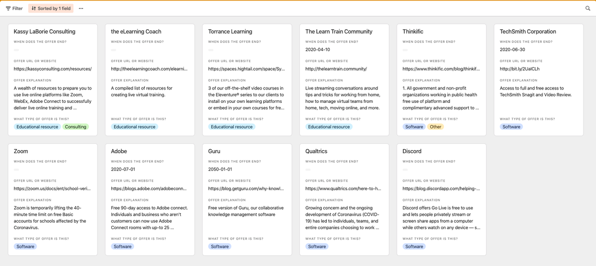Click Kassy LaBorie's 'wealth of resources' text
This screenshot has width=596, height=266.
click(x=53, y=98)
